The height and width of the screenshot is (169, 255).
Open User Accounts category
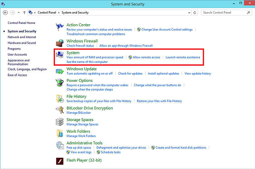[x=17, y=54]
